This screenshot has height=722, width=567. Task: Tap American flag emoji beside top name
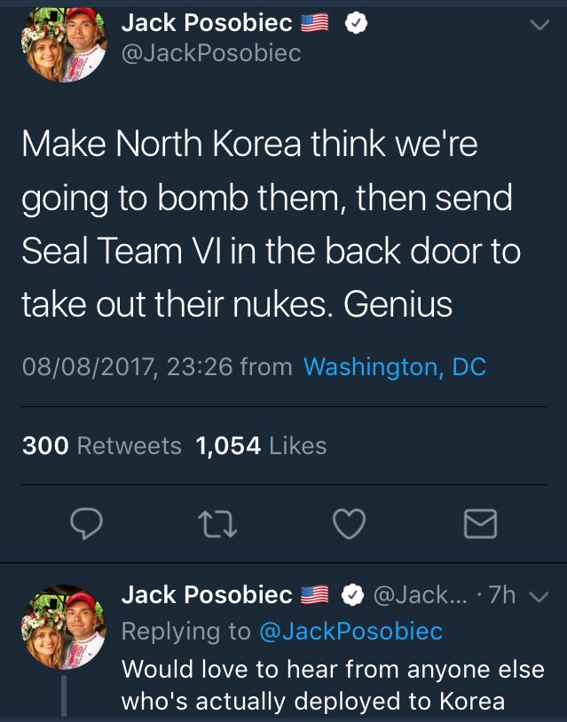[x=315, y=22]
